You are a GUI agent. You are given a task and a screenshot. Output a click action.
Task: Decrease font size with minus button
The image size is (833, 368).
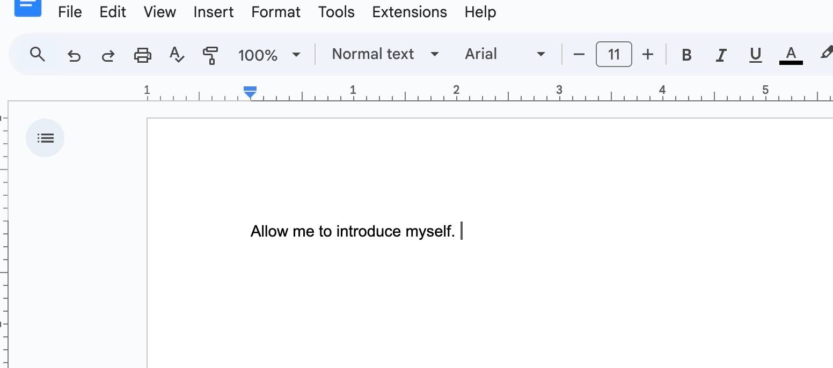pos(579,54)
